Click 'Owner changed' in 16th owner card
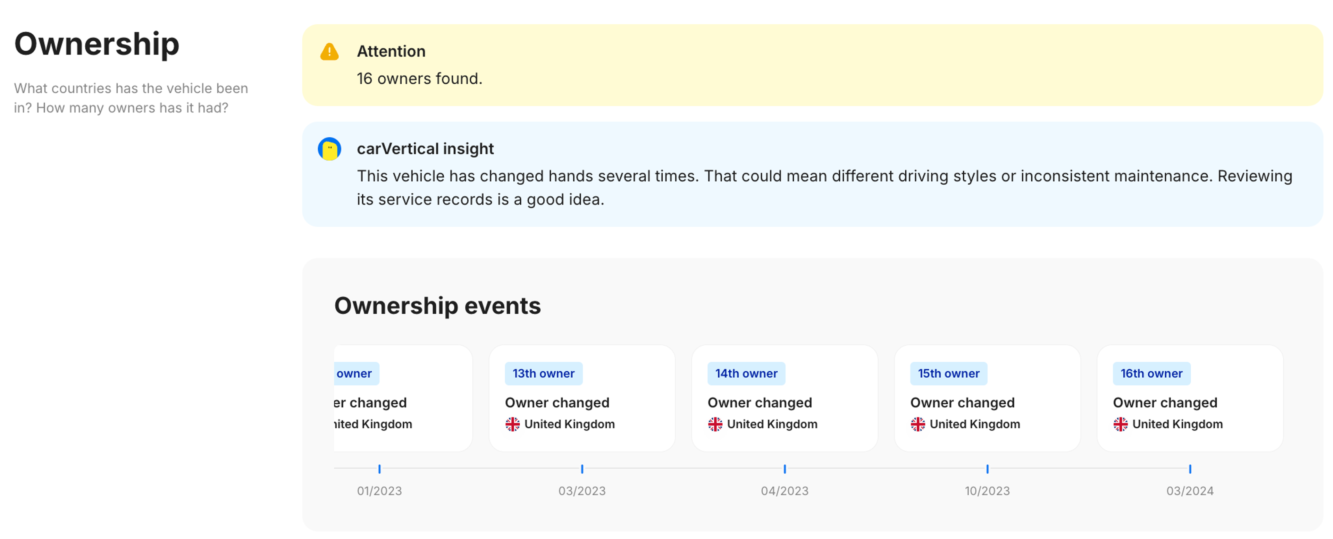The image size is (1333, 539). click(1165, 403)
